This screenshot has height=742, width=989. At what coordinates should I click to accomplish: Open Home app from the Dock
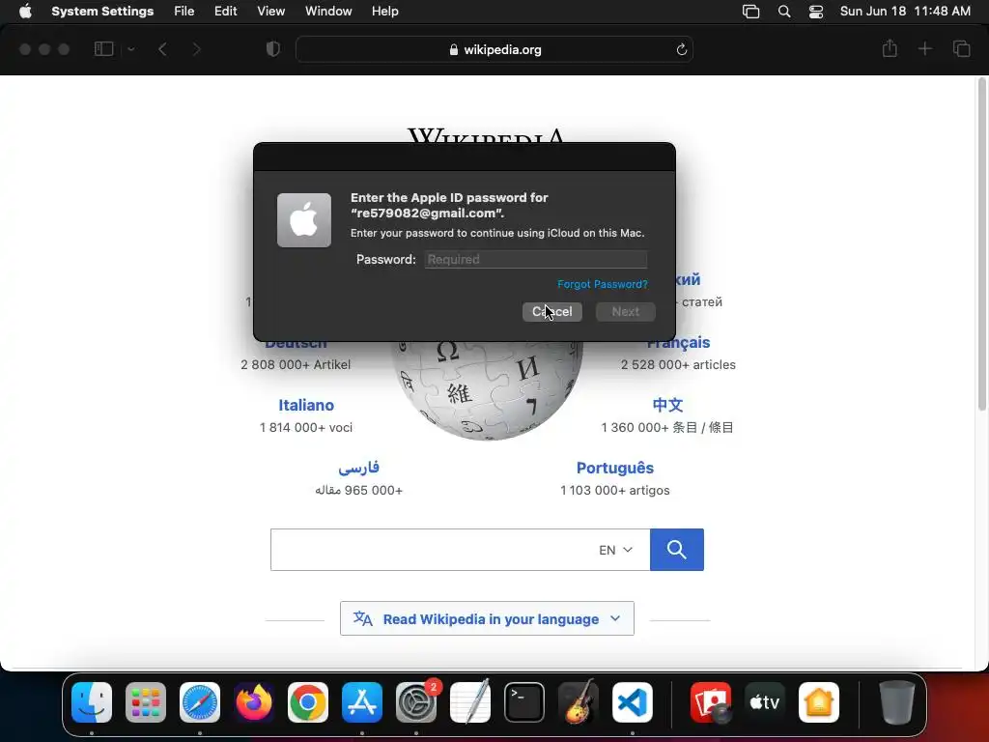pyautogui.click(x=819, y=702)
